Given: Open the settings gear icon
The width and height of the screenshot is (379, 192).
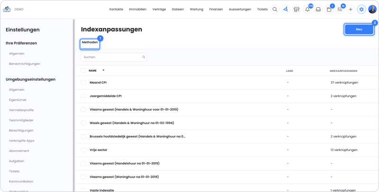Looking at the screenshot, I should (361, 9).
